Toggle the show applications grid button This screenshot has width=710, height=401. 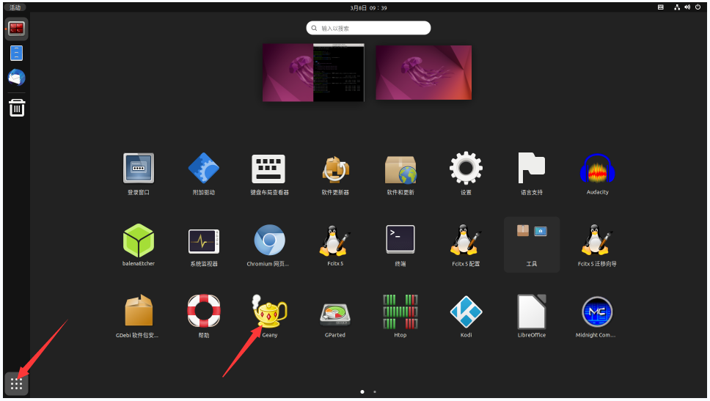(x=16, y=383)
